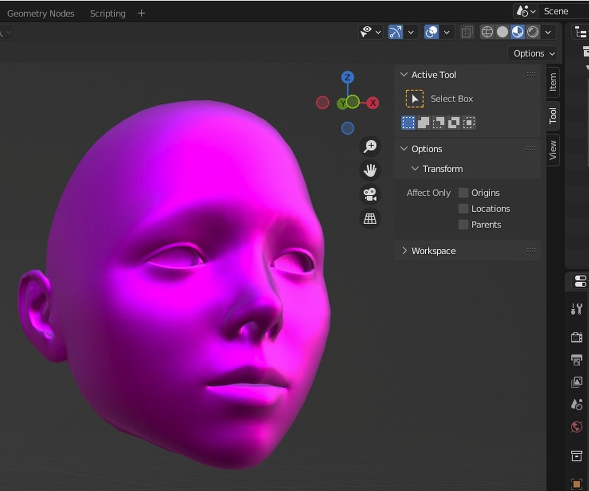Add a new workspace with the plus button
589x491 pixels.
(x=141, y=14)
